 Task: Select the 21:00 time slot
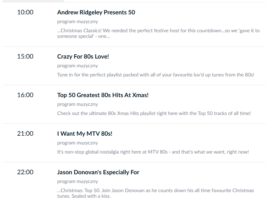[x=25, y=134]
